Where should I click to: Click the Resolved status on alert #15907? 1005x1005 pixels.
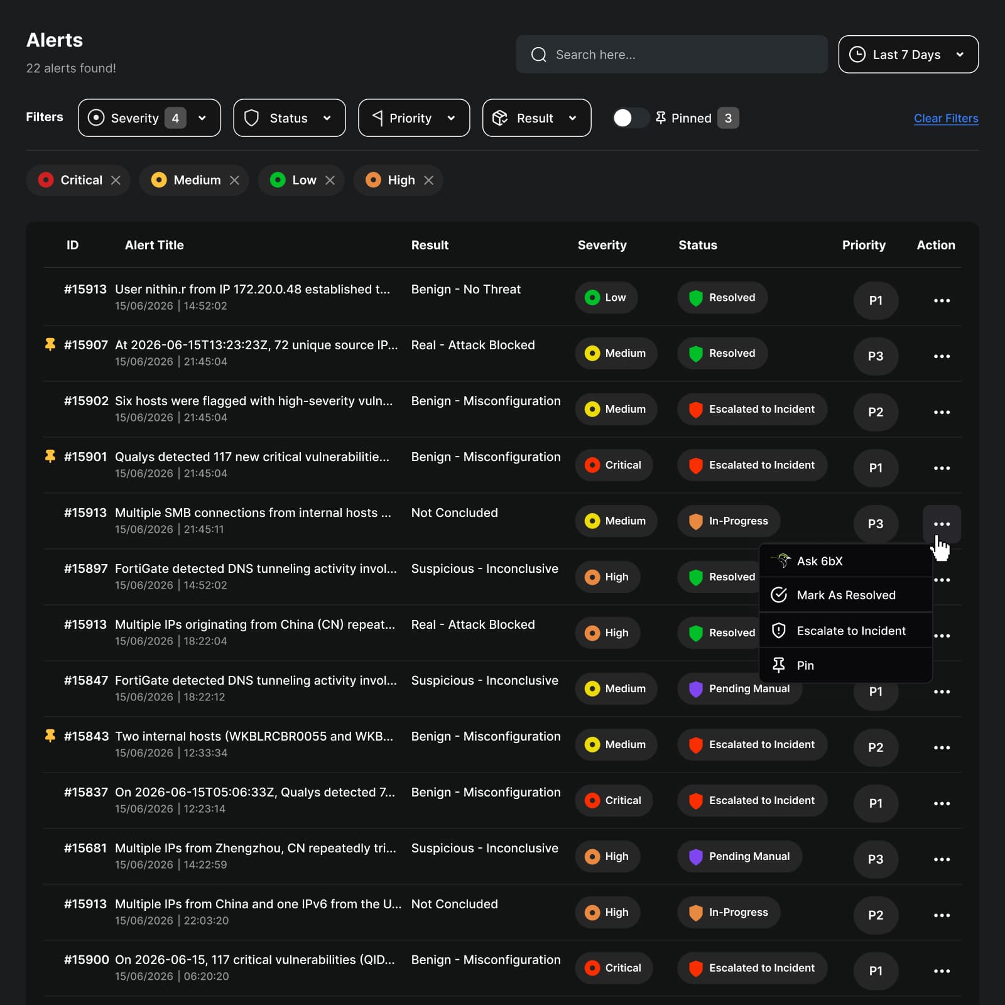coord(722,353)
